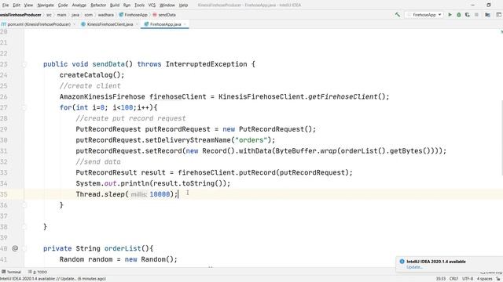Open the FirehoseApp run configuration dropdown
503x282 pixels.
tap(424, 15)
